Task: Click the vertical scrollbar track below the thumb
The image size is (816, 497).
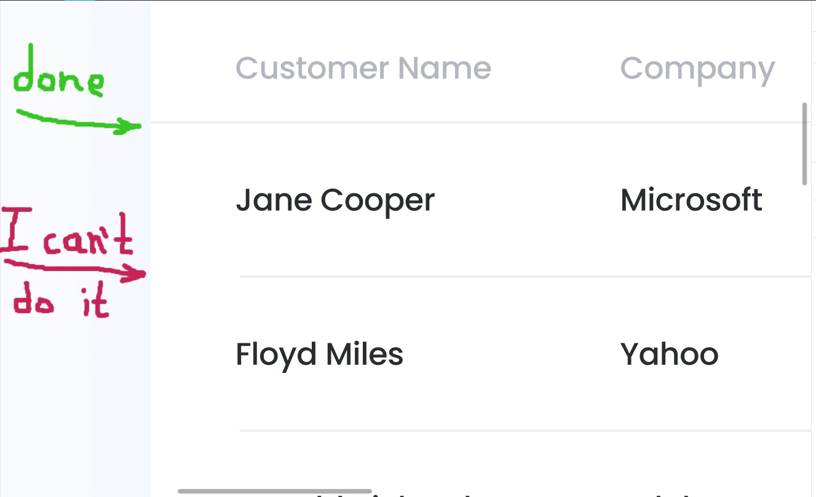Action: click(x=804, y=338)
